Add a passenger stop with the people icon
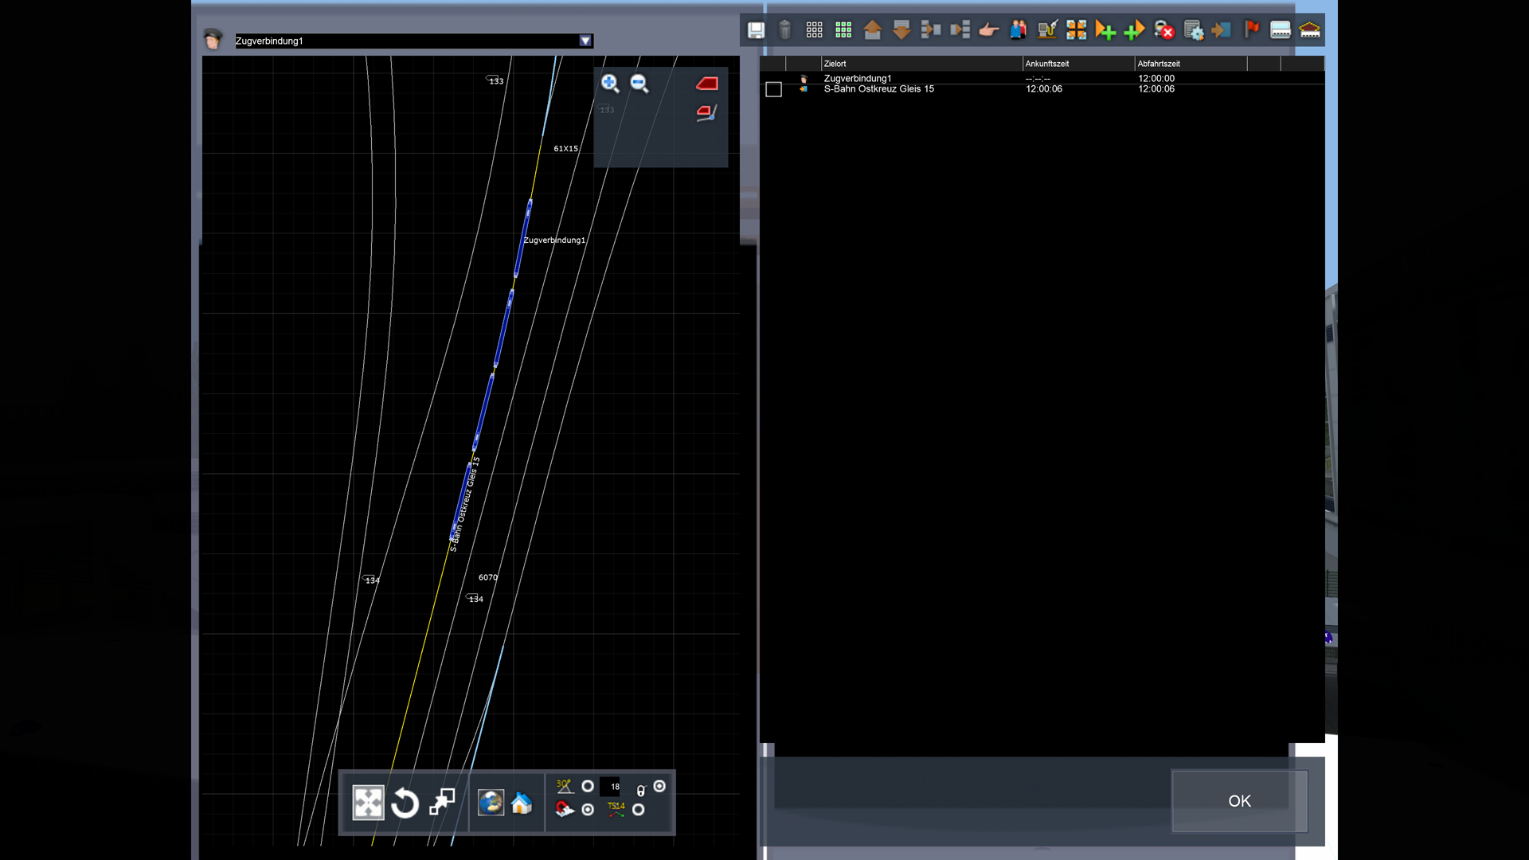This screenshot has height=860, width=1529. (x=1018, y=30)
